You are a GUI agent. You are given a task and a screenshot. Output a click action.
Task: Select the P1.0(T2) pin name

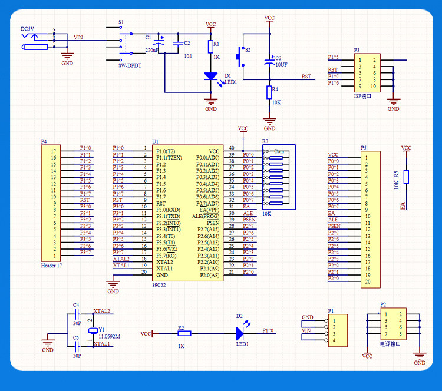(x=166, y=151)
